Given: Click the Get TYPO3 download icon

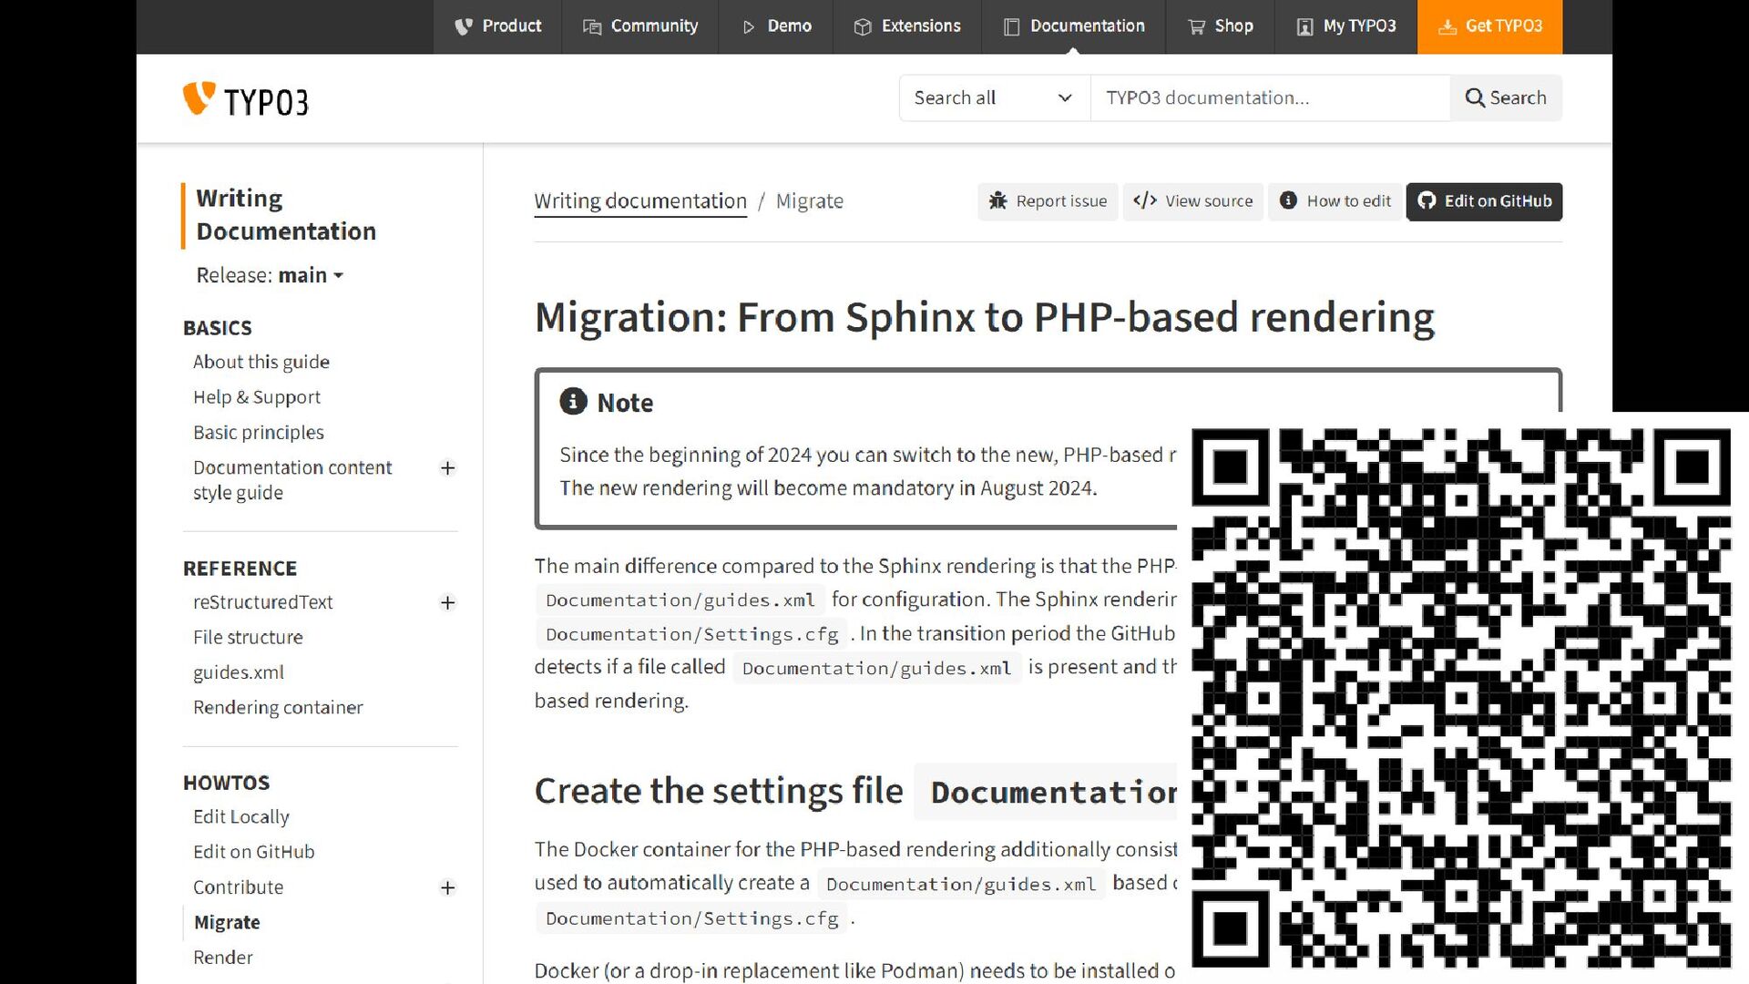Looking at the screenshot, I should [x=1447, y=26].
